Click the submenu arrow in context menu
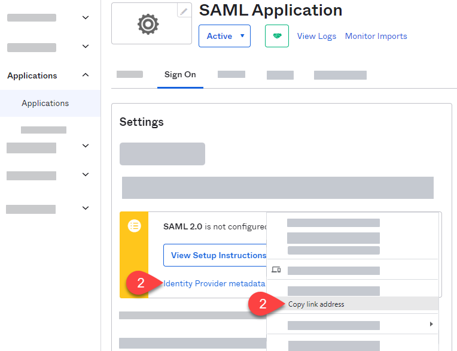Image resolution: width=457 pixels, height=351 pixels. pyautogui.click(x=431, y=325)
